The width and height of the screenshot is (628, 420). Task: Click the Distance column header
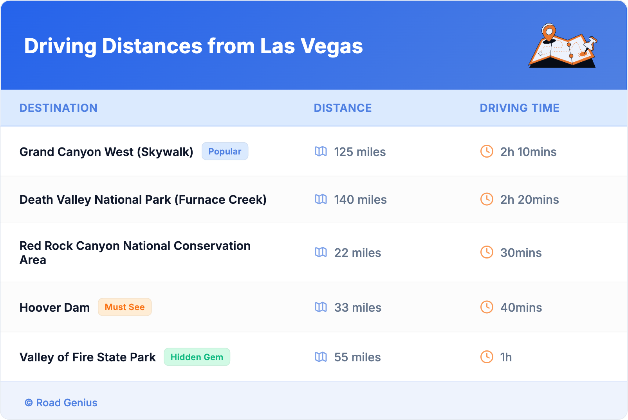pyautogui.click(x=343, y=108)
